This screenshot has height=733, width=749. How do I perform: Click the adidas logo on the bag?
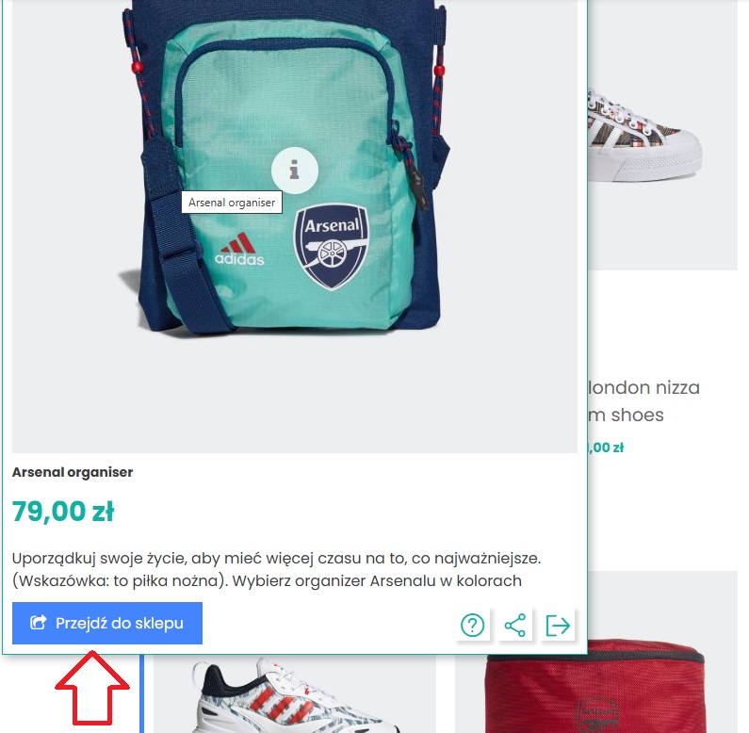(239, 249)
